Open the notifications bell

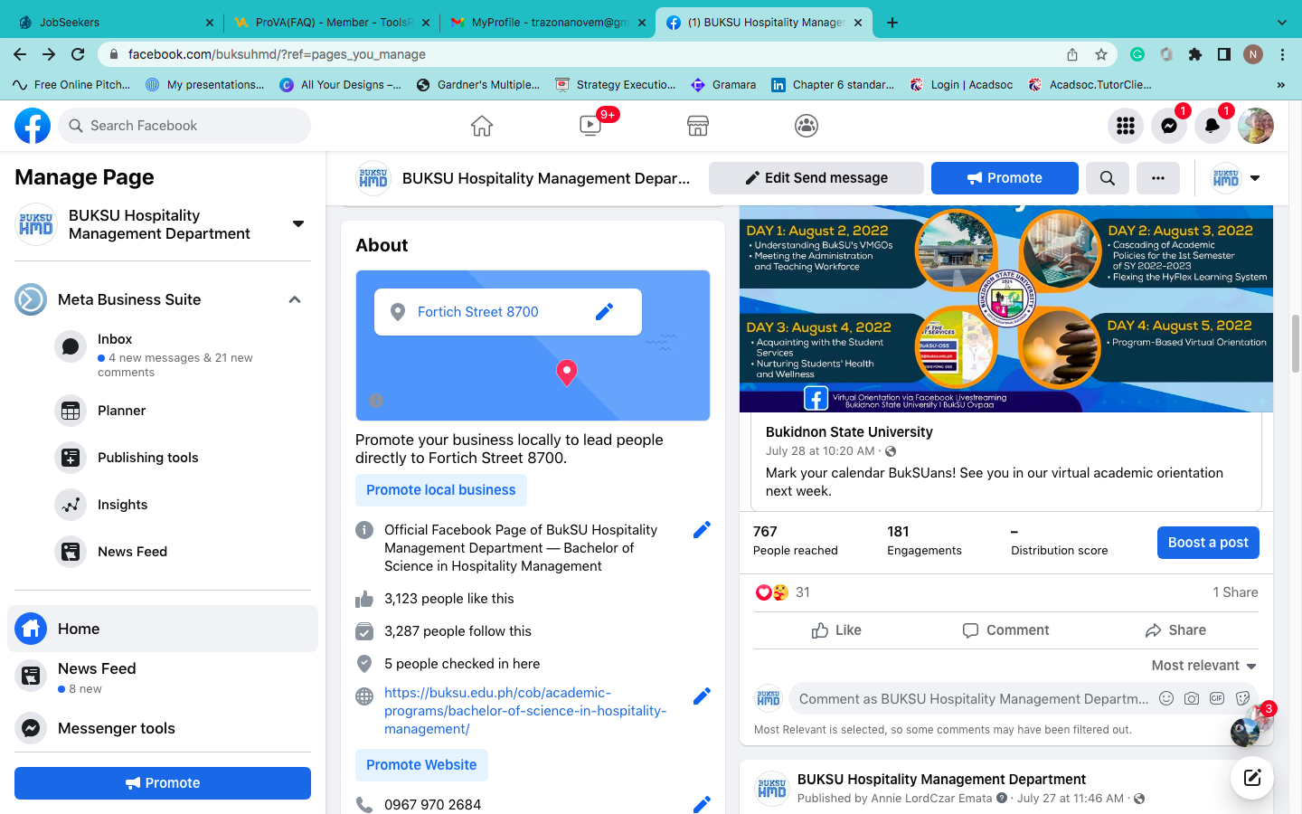click(1212, 126)
